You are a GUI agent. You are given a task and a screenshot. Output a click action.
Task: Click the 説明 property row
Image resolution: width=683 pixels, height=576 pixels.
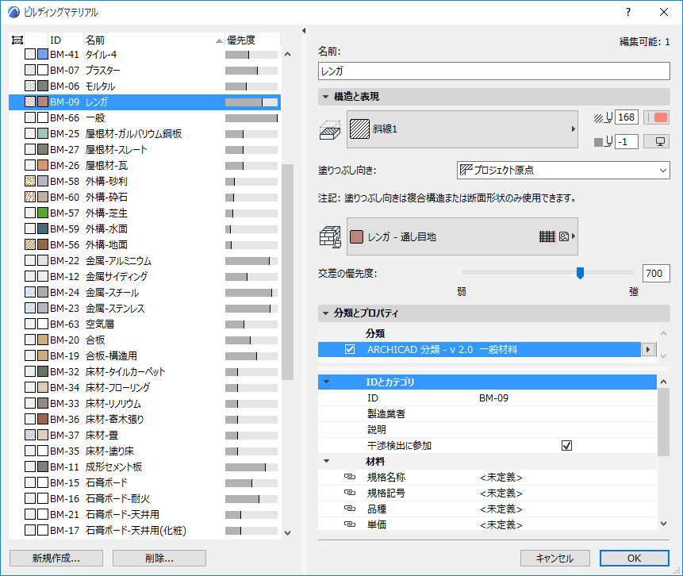(487, 429)
